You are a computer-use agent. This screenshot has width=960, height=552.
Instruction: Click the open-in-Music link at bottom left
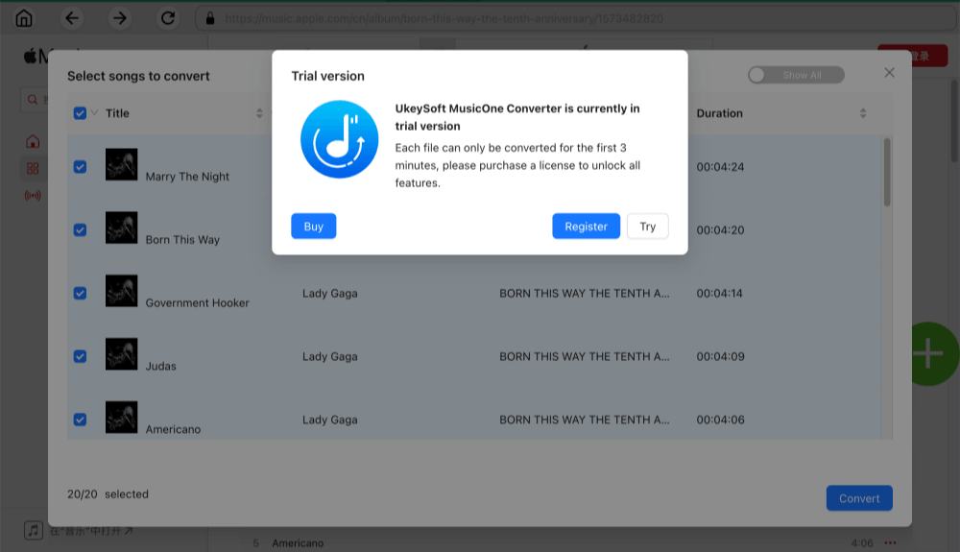coord(90,531)
